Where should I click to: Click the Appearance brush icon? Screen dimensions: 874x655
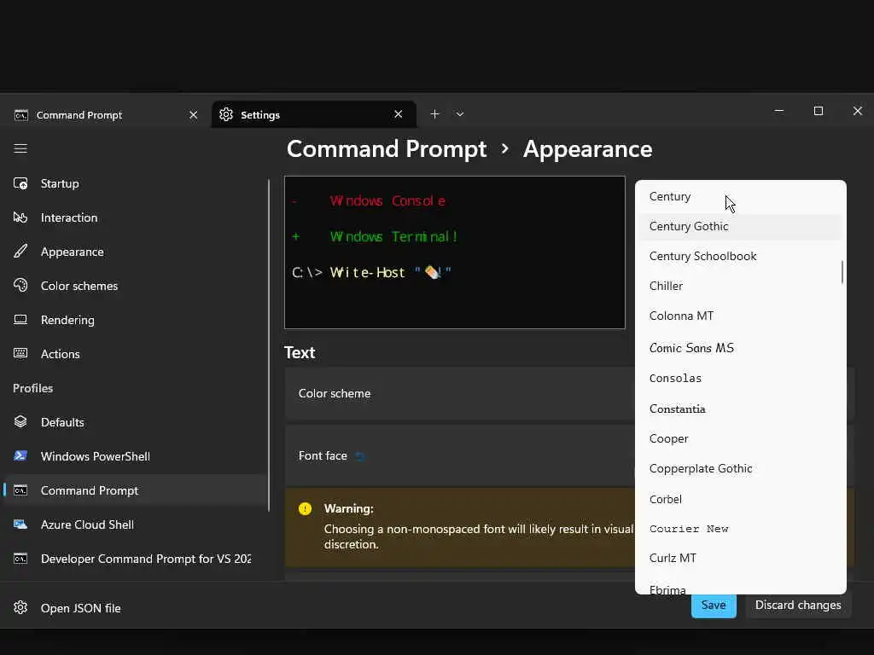tap(20, 252)
